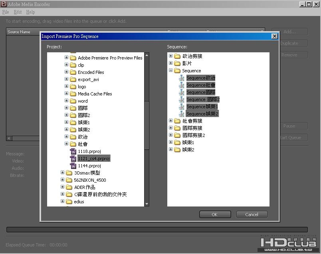Image resolution: width=321 pixels, height=254 pixels.
Task: Select the Sequence娛樂2 label
Action: pos(202,114)
